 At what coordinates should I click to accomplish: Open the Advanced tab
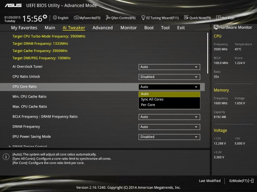[103, 28]
